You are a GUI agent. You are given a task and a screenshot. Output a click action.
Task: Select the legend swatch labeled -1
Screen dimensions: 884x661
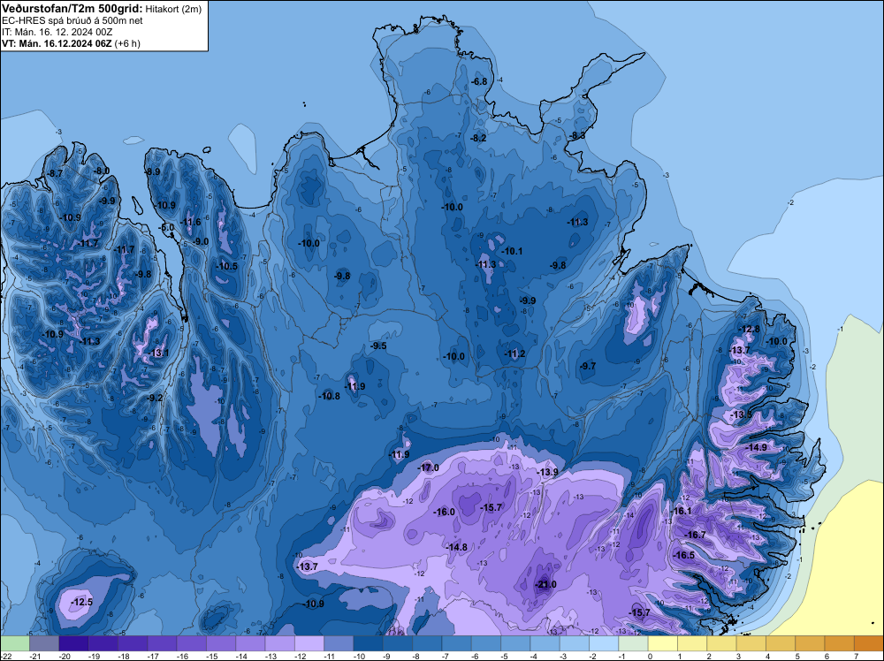coord(633,643)
